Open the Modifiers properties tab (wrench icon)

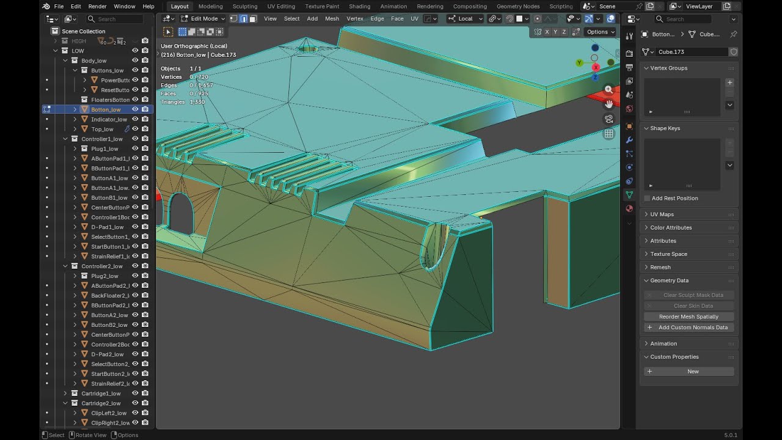(629, 140)
